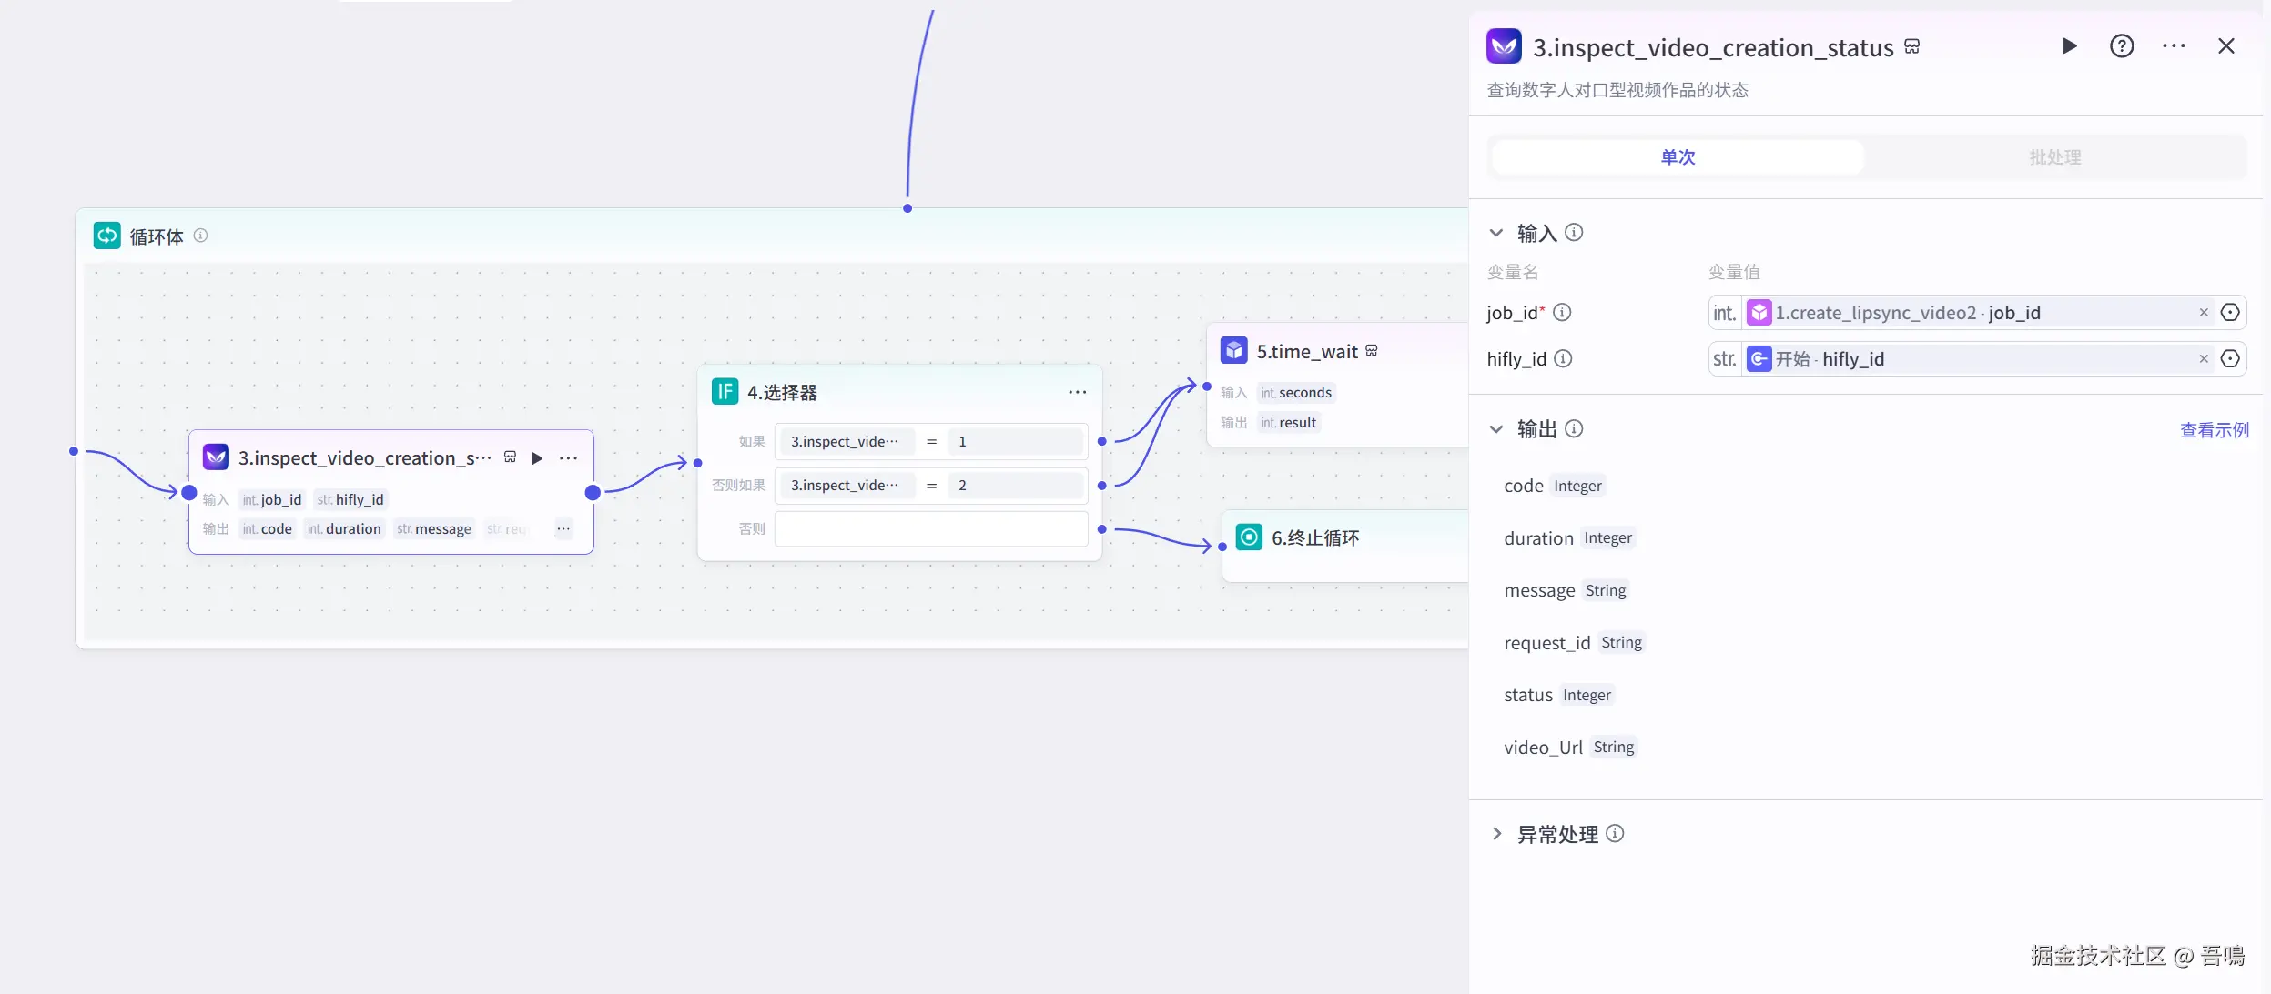Collapse the 输入 input section
2271x994 pixels.
[1496, 234]
